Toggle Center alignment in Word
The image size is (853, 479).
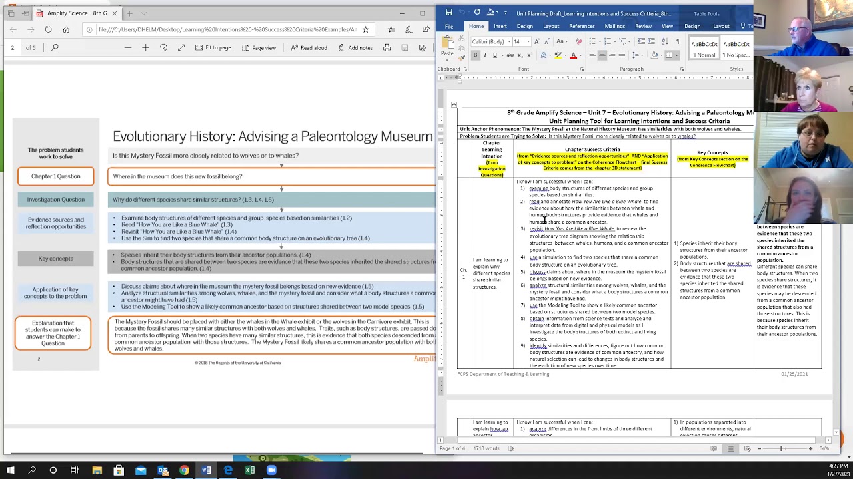coord(602,55)
